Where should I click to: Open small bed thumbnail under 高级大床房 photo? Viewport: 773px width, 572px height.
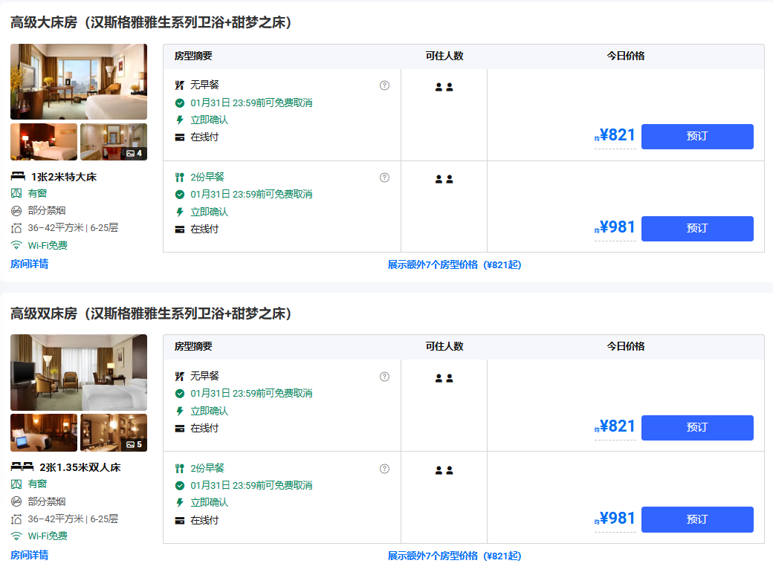[44, 142]
